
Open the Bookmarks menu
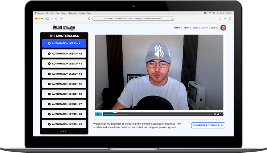[x=73, y=13]
